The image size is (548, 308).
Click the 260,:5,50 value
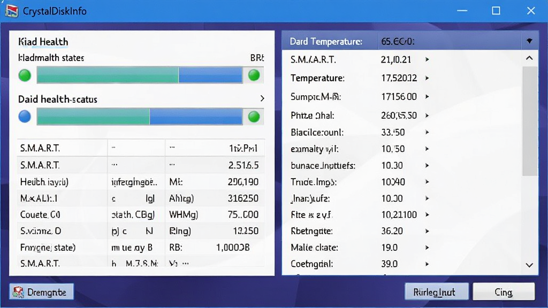[x=399, y=115]
